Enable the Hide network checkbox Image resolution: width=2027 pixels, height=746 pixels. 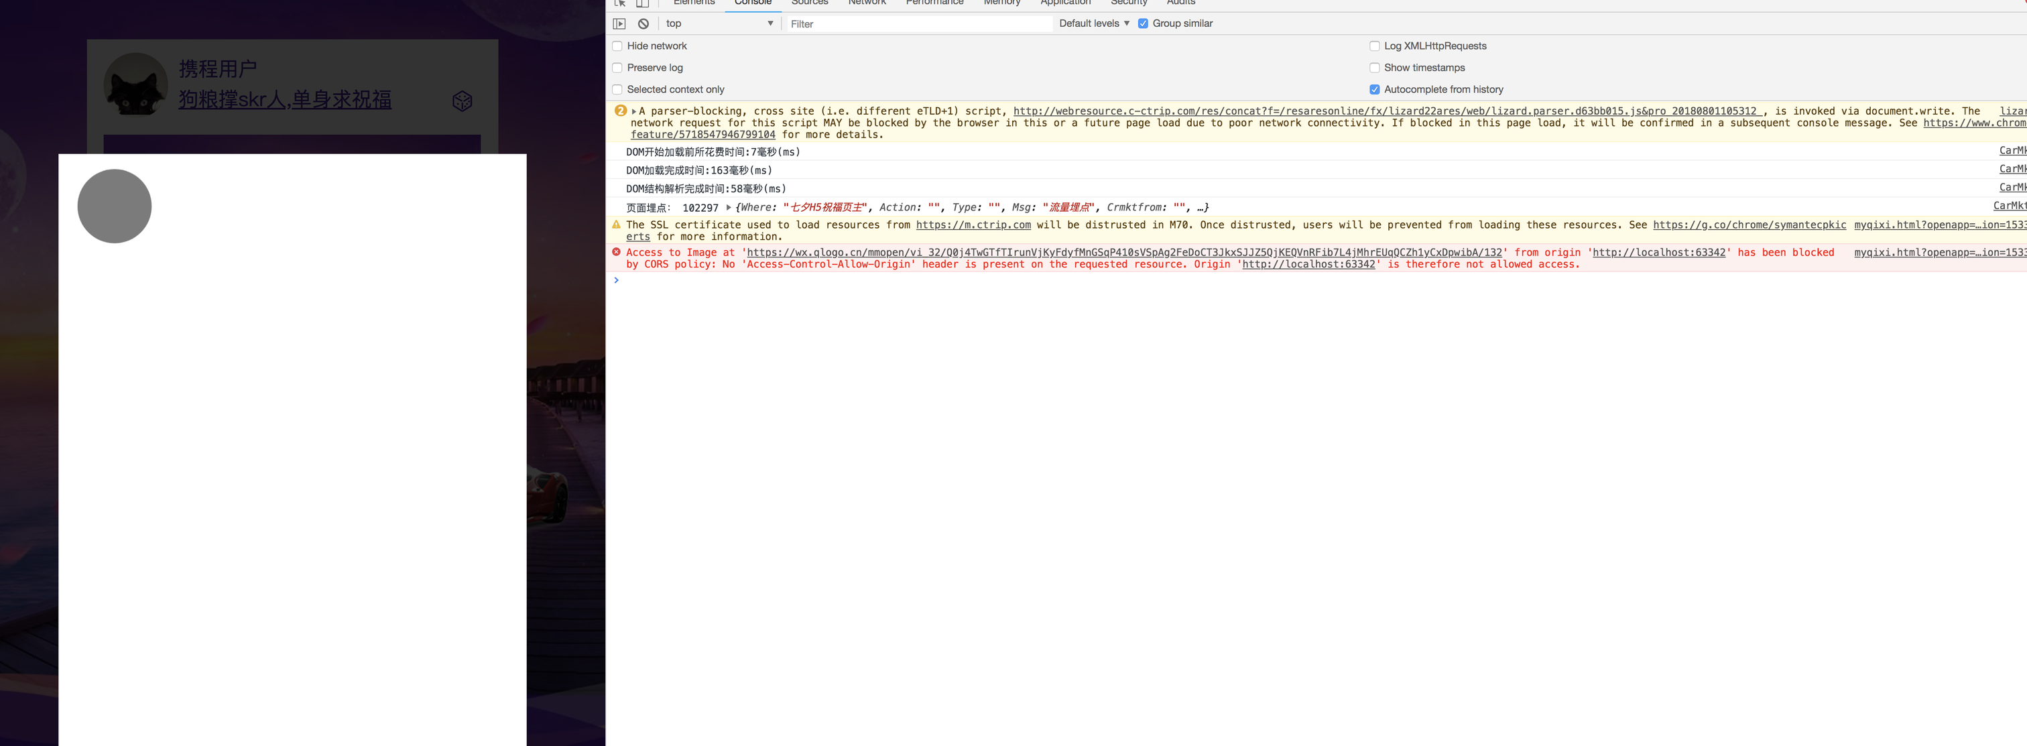point(617,46)
